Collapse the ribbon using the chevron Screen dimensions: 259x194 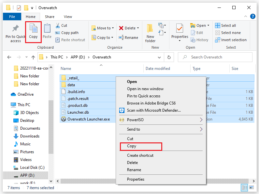pos(246,16)
